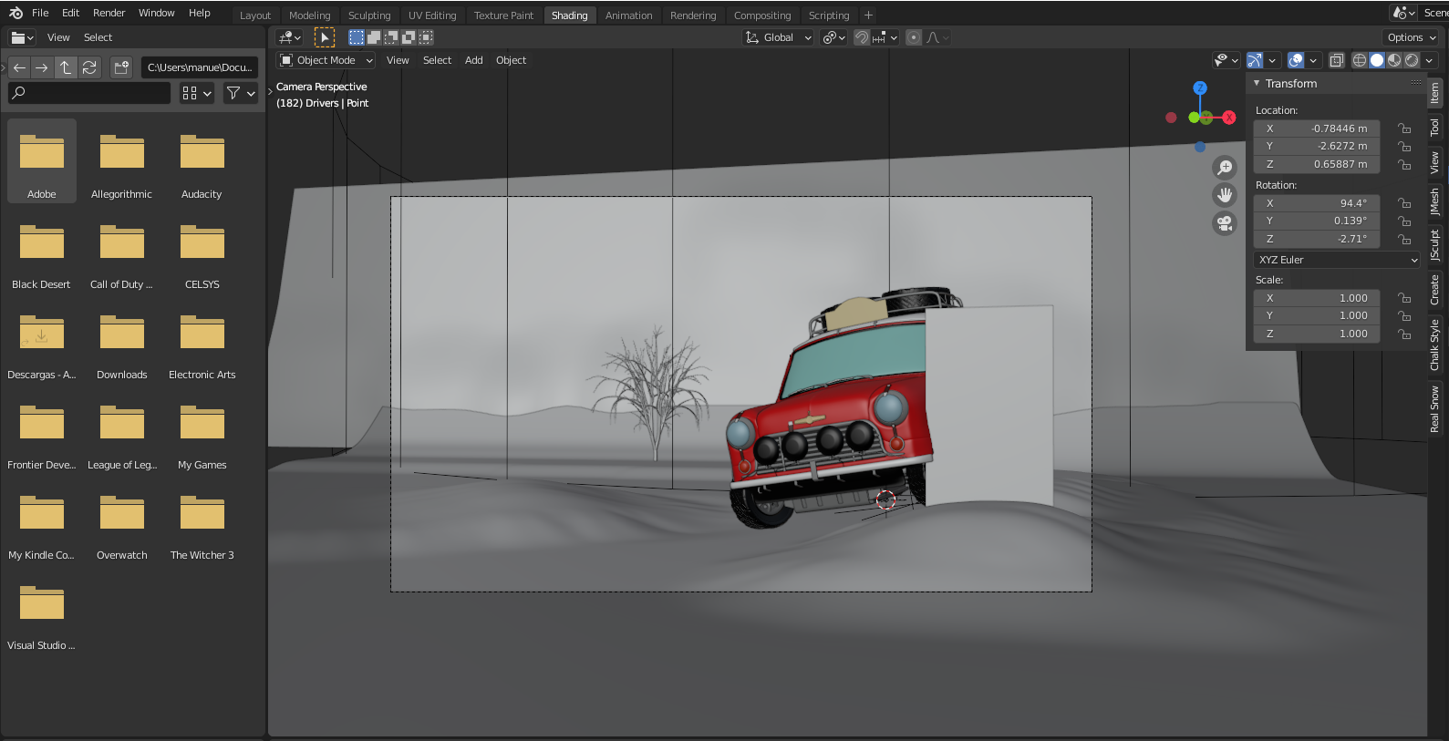Open the viewport Add menu
The width and height of the screenshot is (1449, 741).
[x=473, y=60]
